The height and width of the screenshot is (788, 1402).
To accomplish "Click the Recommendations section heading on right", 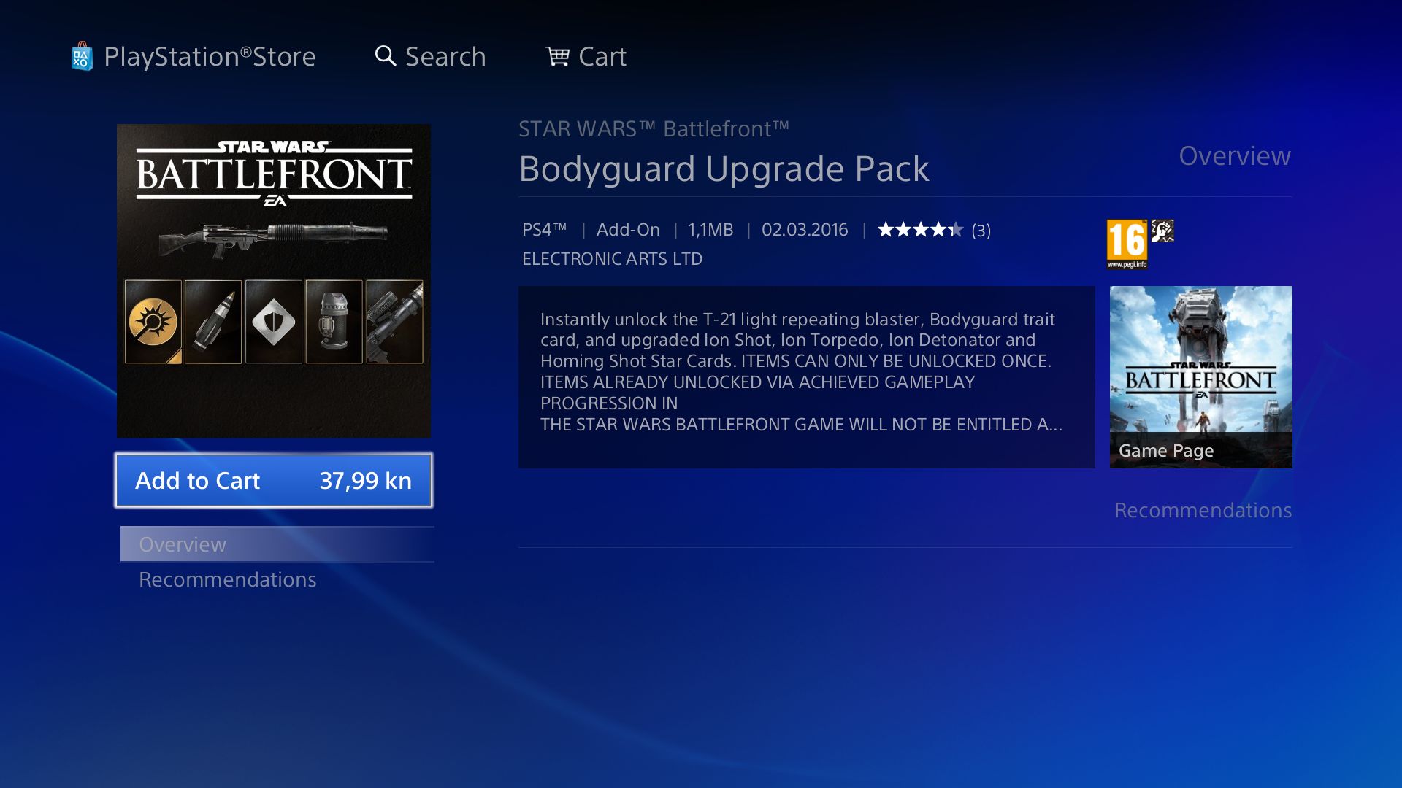I will point(1203,510).
